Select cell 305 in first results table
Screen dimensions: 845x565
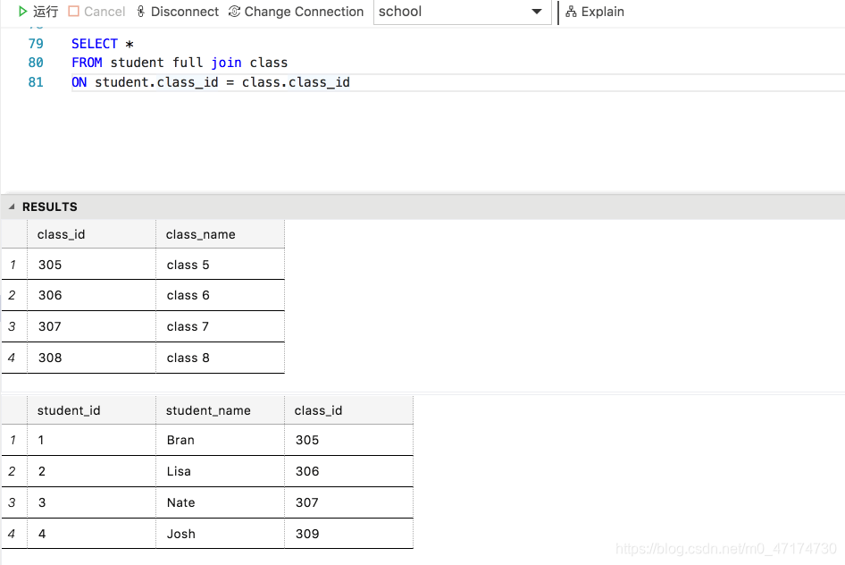tap(92, 264)
